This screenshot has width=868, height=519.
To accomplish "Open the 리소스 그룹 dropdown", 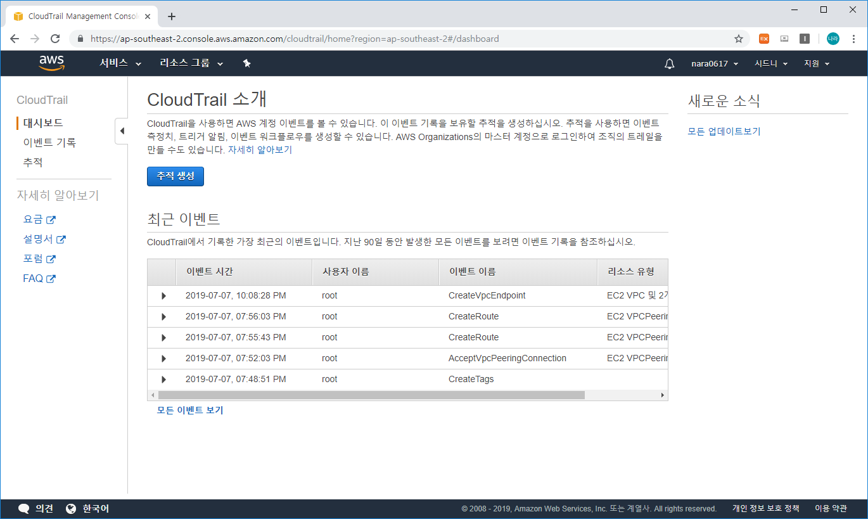I will (x=191, y=63).
